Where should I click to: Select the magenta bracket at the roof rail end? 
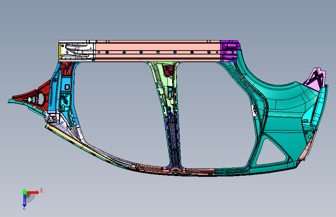230,51
